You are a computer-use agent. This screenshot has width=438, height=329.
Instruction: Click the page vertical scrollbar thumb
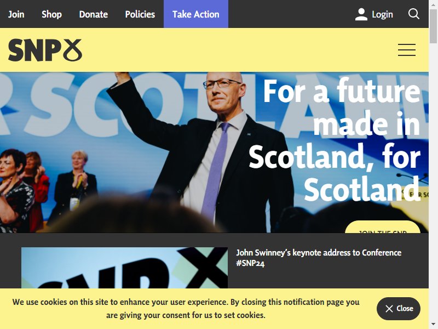pyautogui.click(x=433, y=26)
